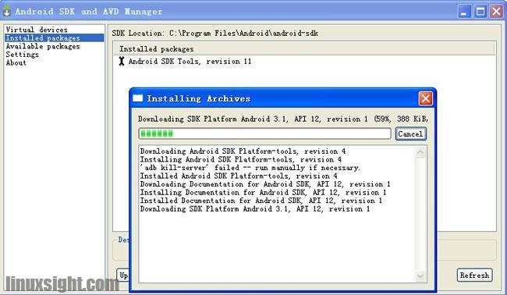Click the Installed Android SDK Platform-tools log line
Viewport: 507px width, 295px height.
pos(239,176)
